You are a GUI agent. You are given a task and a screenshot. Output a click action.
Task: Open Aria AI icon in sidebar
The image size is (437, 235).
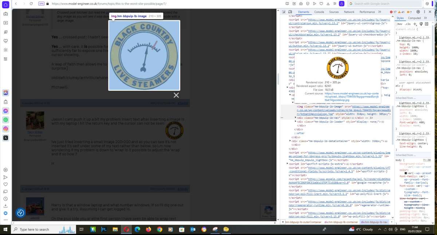pyautogui.click(x=5, y=93)
